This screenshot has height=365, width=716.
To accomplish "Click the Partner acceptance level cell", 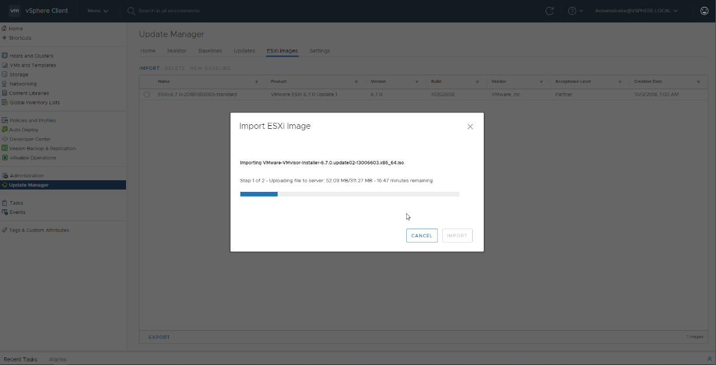I will pos(564,94).
